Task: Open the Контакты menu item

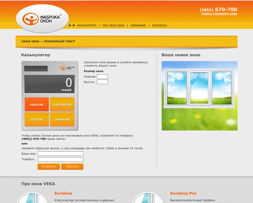Action: (x=159, y=25)
